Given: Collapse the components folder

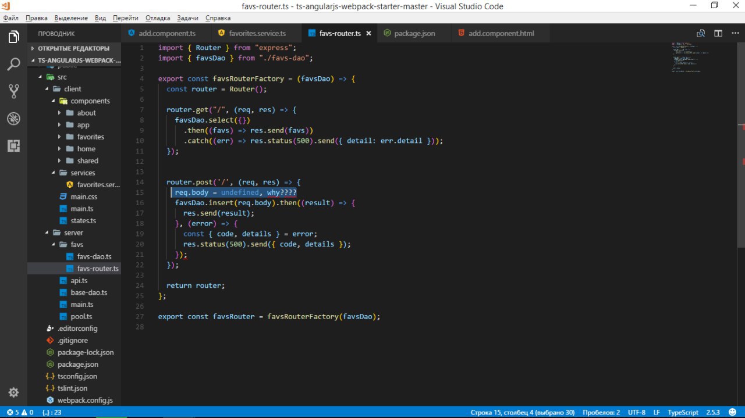Looking at the screenshot, I should [90, 101].
